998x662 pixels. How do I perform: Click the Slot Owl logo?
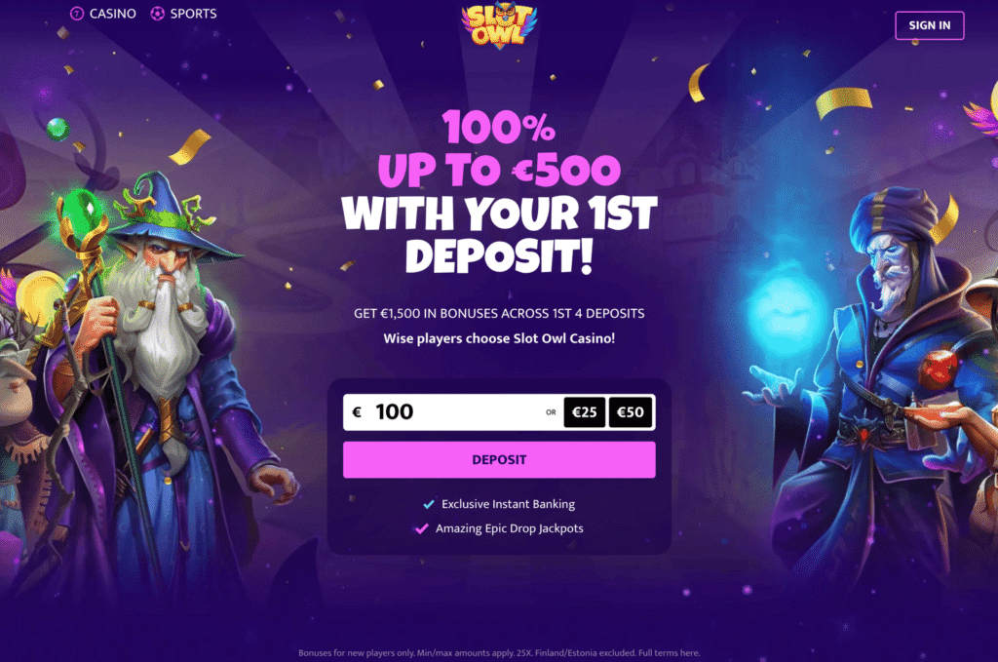(499, 25)
